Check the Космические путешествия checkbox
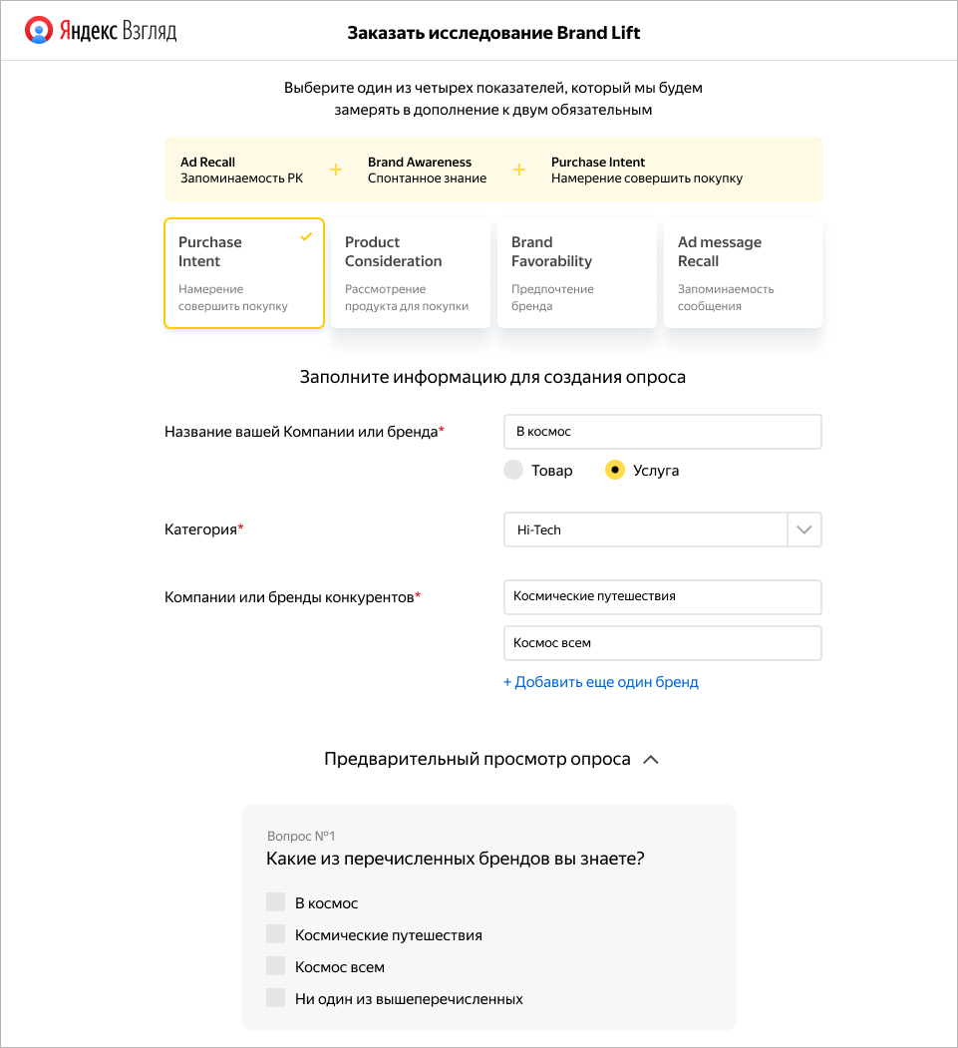This screenshot has width=958, height=1048. pos(274,933)
